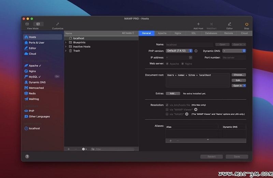Image resolution: width=273 pixels, height=178 pixels.
Task: Click the arrow button next to PHP version
Action: [x=196, y=51]
